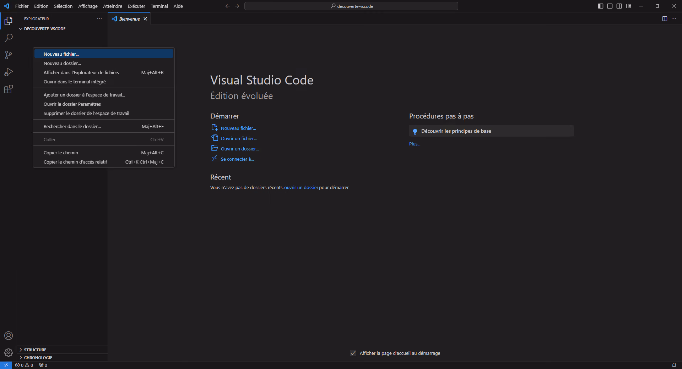Open the Source Control view icon
Viewport: 682px width, 369px height.
tap(9, 55)
